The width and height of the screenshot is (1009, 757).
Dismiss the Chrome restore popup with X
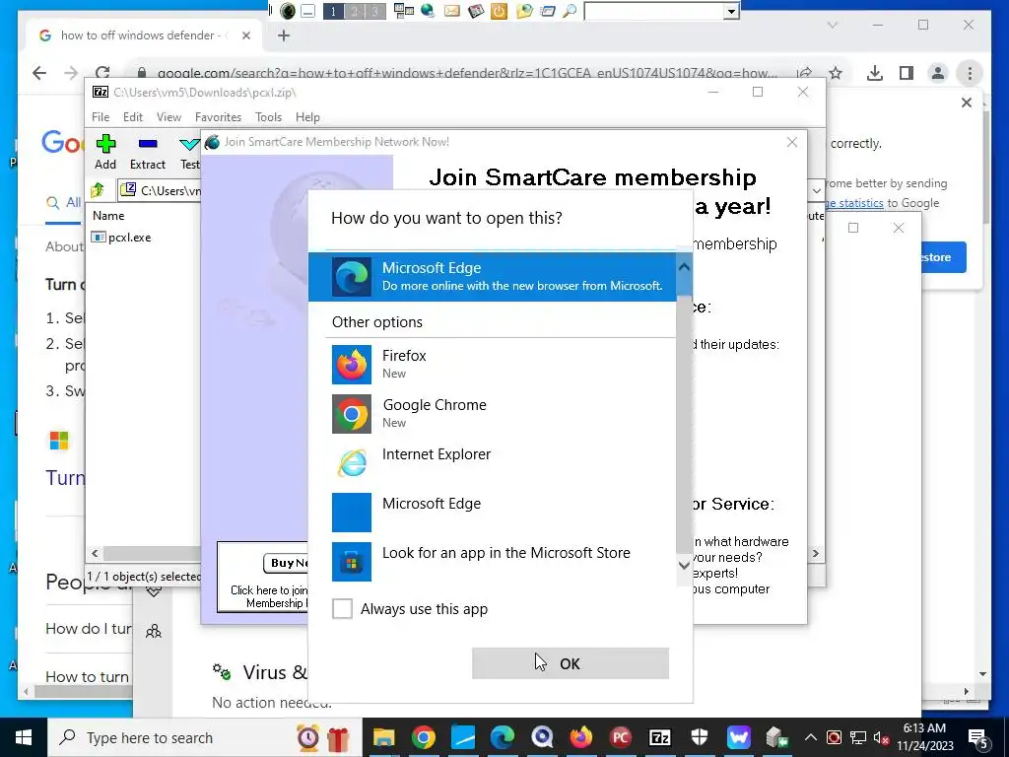(x=967, y=103)
